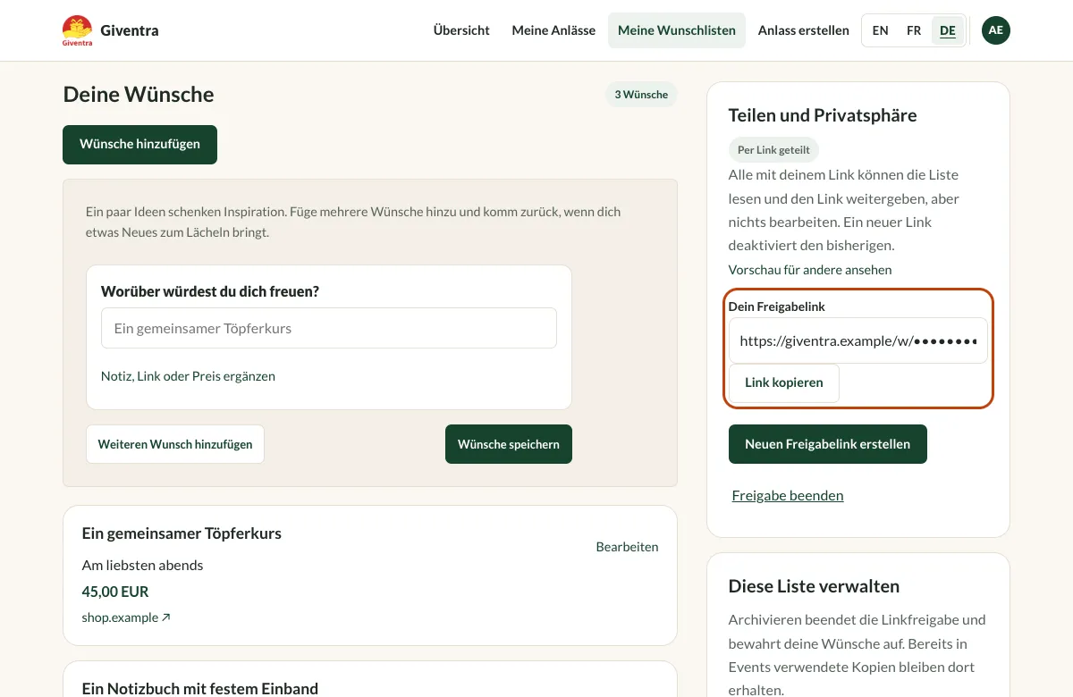Edit the Töpferkurs wish via Bearbeiten
Screen dimensions: 1073x697
[x=628, y=547]
